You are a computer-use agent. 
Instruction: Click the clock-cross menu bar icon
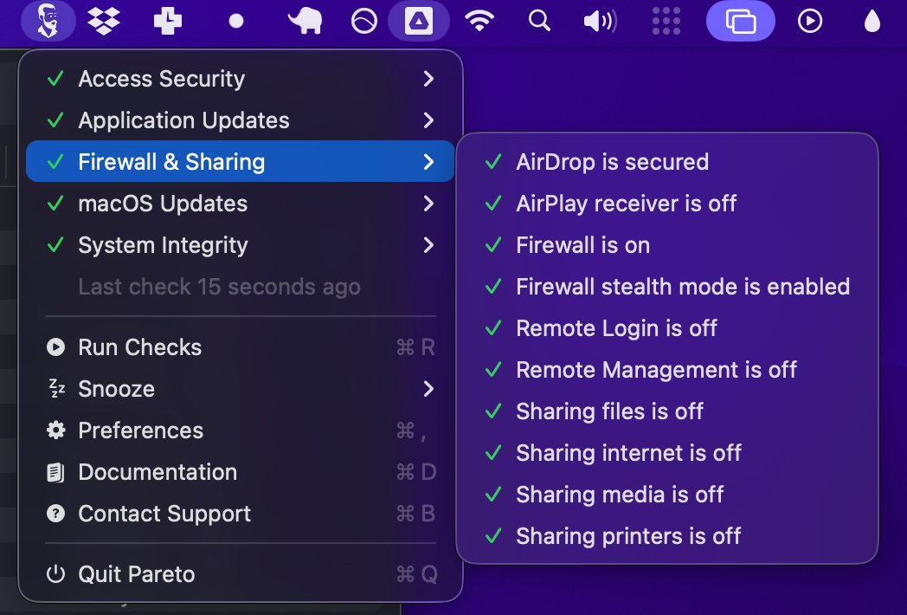click(168, 22)
